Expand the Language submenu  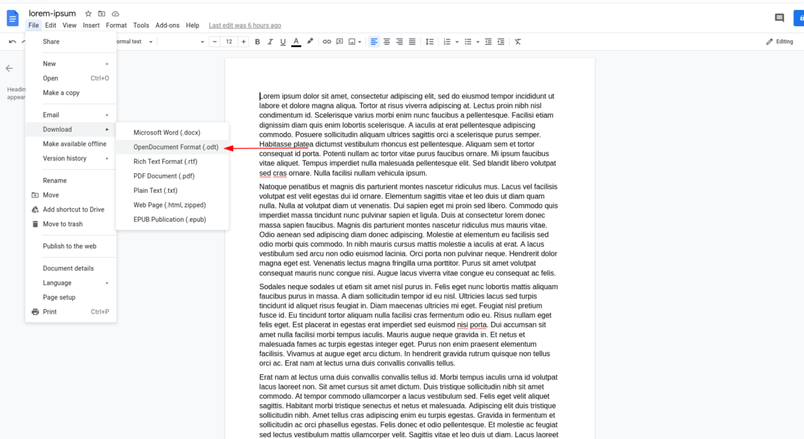point(71,283)
